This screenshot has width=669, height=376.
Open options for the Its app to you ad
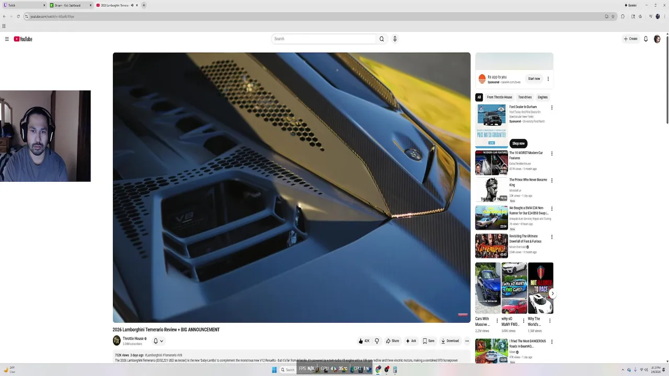point(548,79)
